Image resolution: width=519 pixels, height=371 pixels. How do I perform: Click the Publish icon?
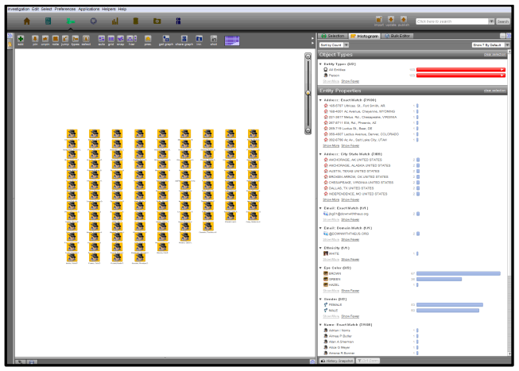point(403,20)
